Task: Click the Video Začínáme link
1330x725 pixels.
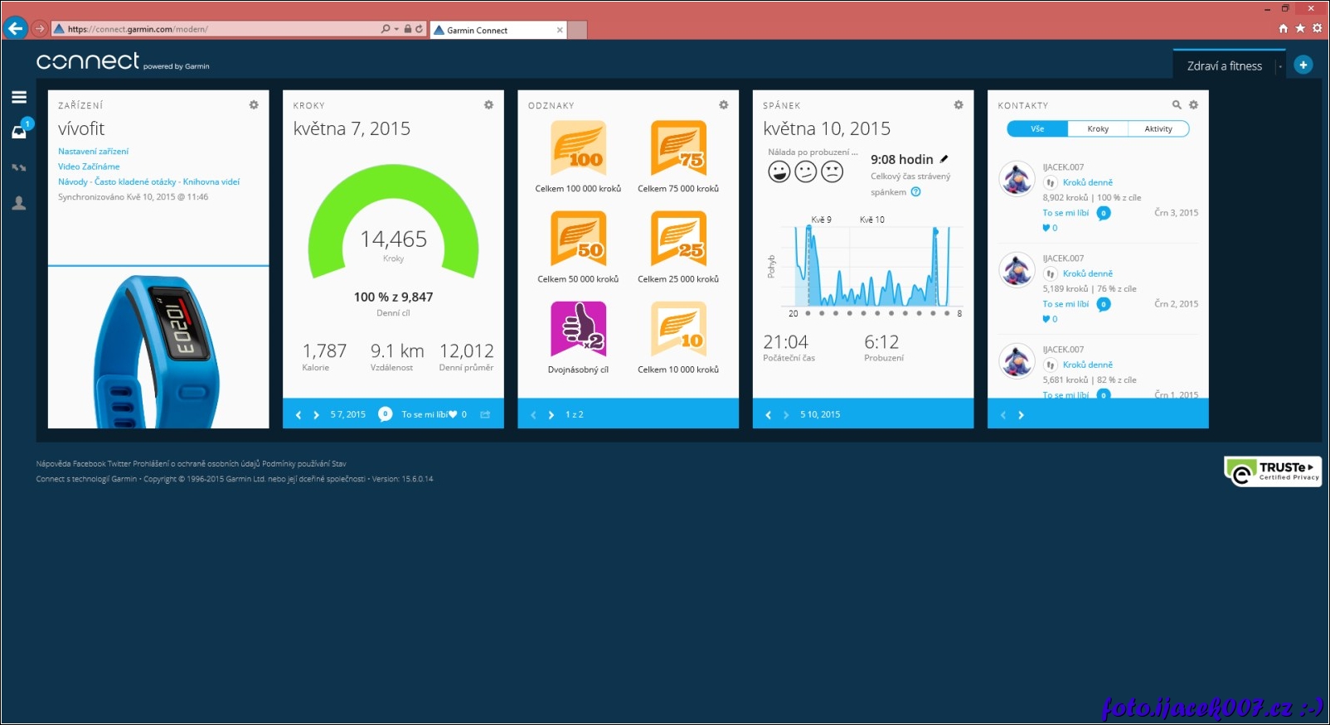Action: pyautogui.click(x=89, y=167)
